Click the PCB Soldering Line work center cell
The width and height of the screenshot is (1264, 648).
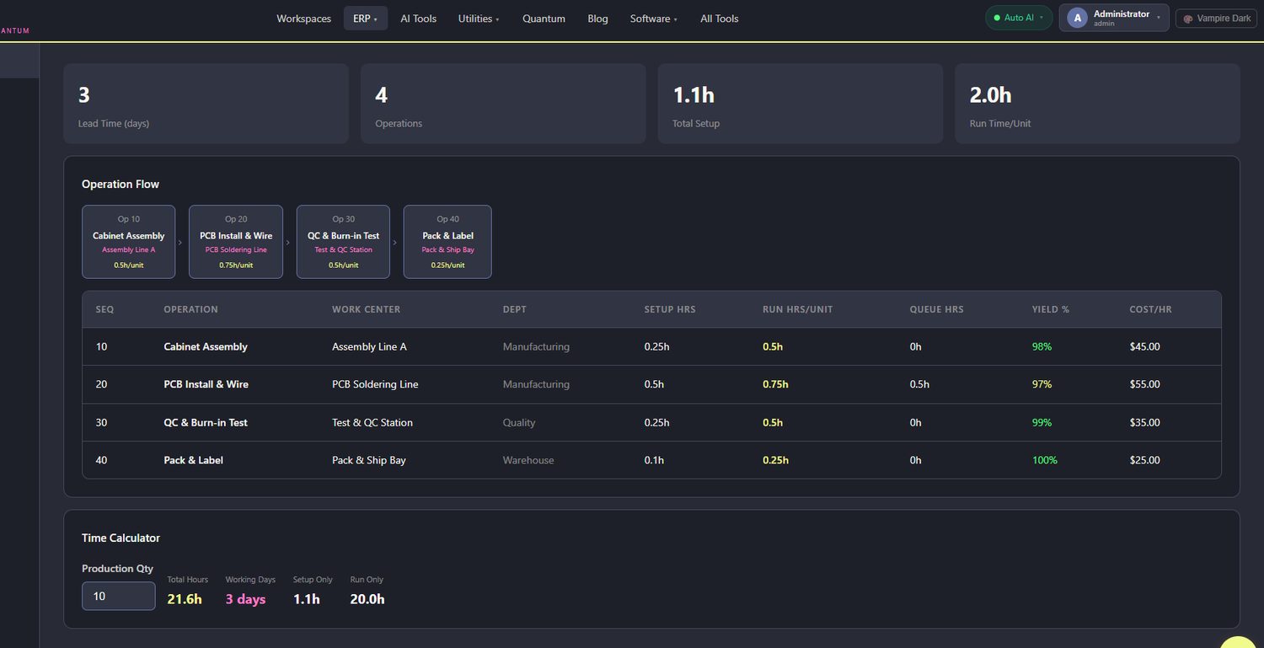(x=375, y=384)
